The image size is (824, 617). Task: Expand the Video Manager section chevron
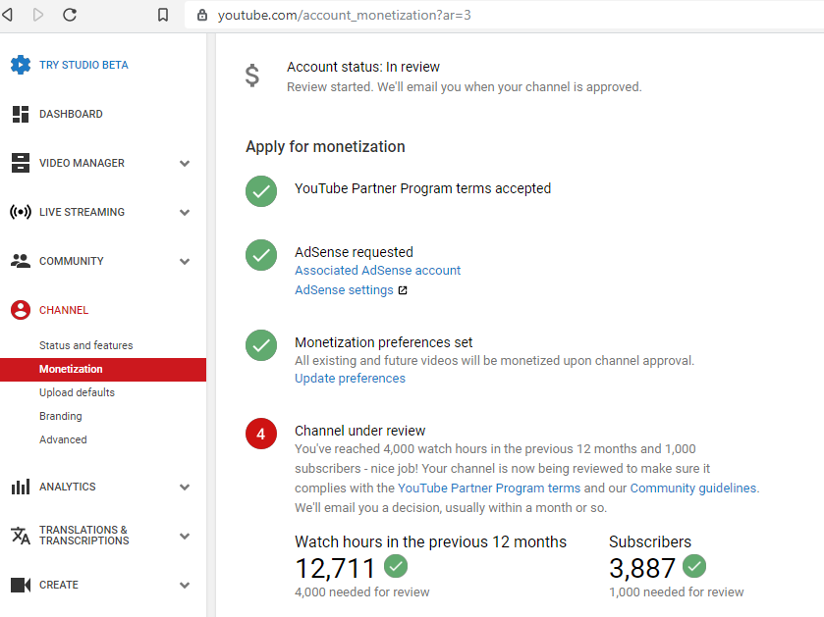pos(185,163)
